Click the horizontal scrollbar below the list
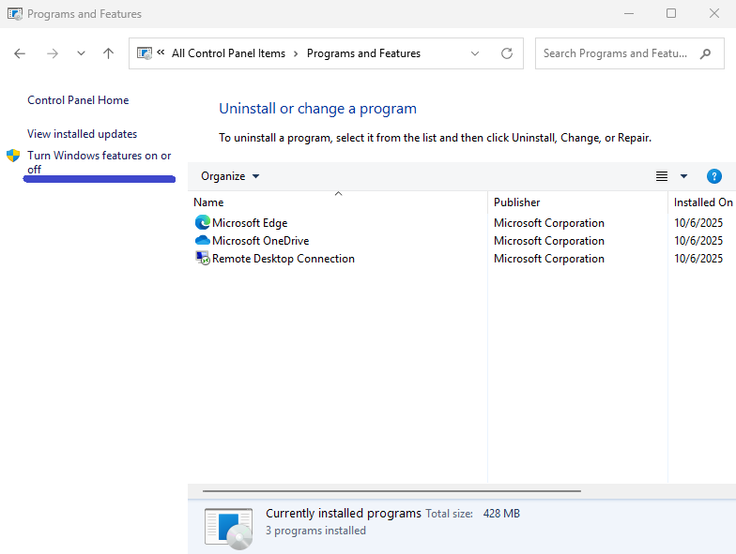This screenshot has width=736, height=554. 391,490
